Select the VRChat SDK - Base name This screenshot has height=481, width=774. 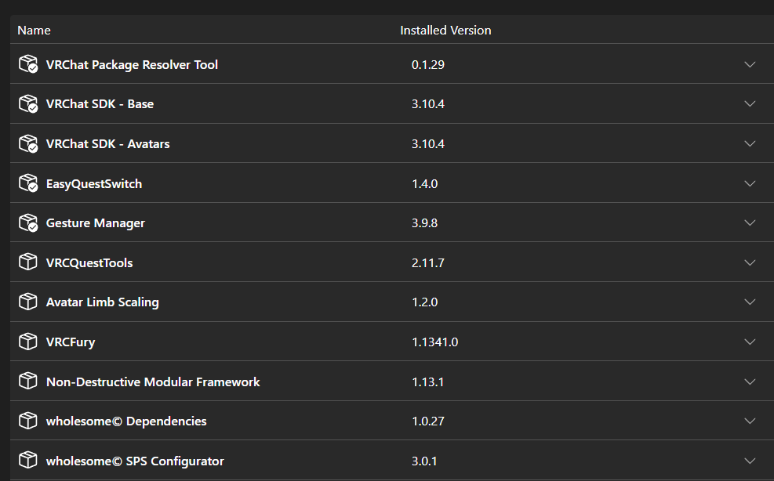click(100, 104)
